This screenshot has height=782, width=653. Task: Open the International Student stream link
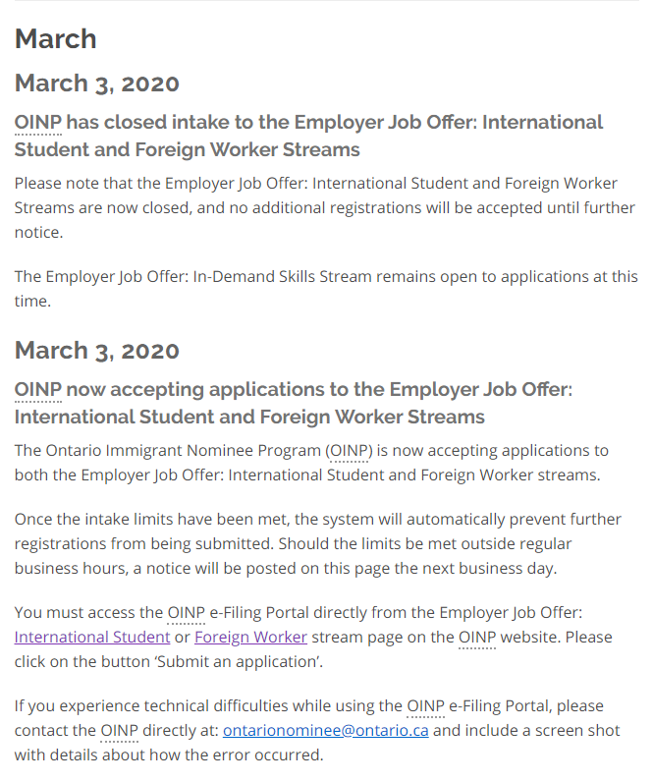point(92,637)
